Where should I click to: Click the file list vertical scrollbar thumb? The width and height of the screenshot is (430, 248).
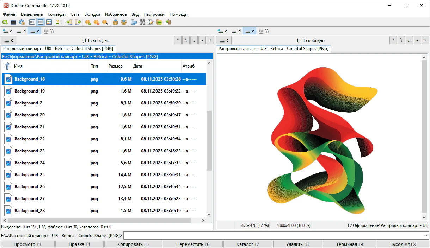click(x=209, y=141)
